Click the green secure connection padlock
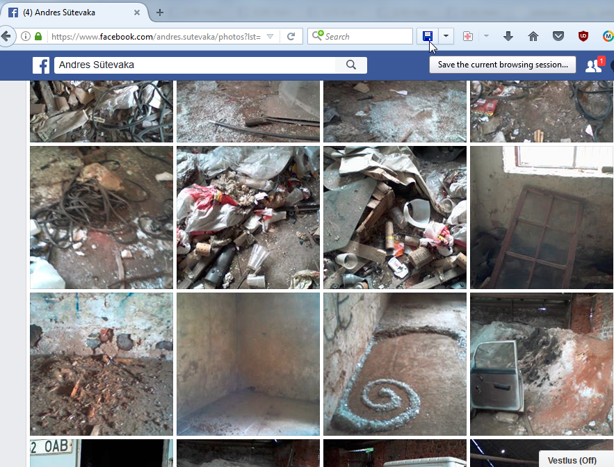This screenshot has width=614, height=467. pos(38,36)
